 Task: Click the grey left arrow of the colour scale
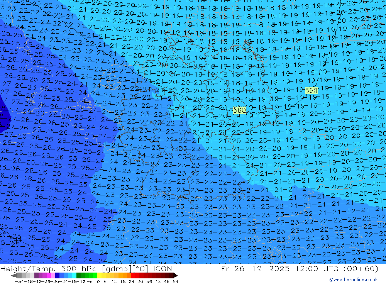[14, 276]
